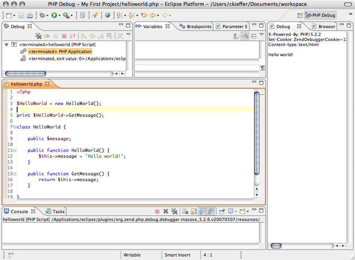Screen dimensions: 355x260
Task: Toggle Scroll Lock in Console
Action: tap(194, 211)
